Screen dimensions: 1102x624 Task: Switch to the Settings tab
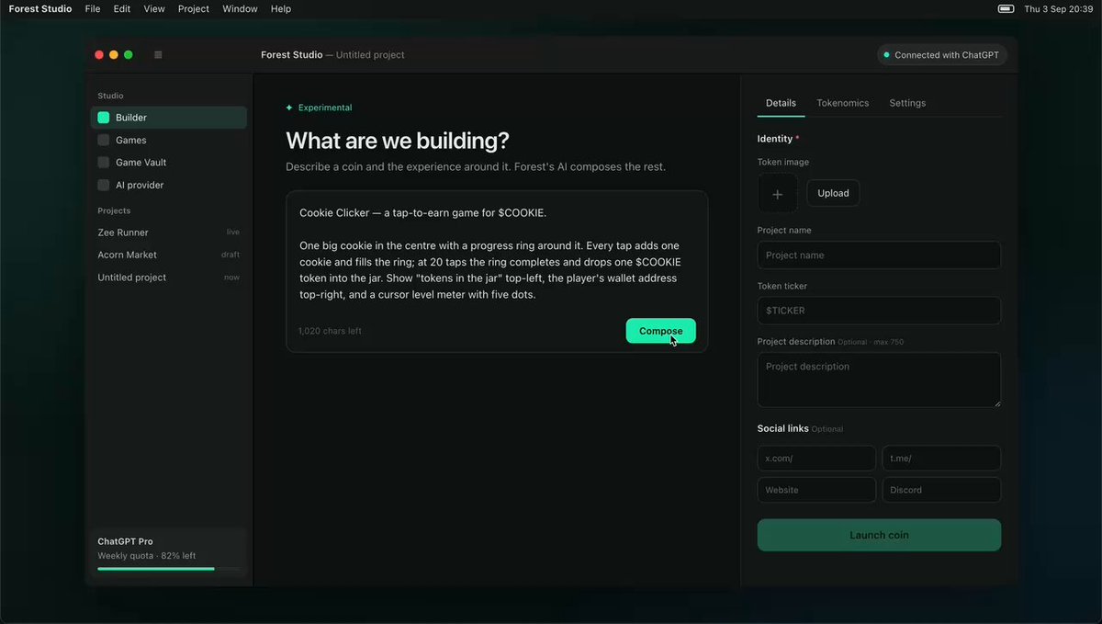(x=907, y=103)
